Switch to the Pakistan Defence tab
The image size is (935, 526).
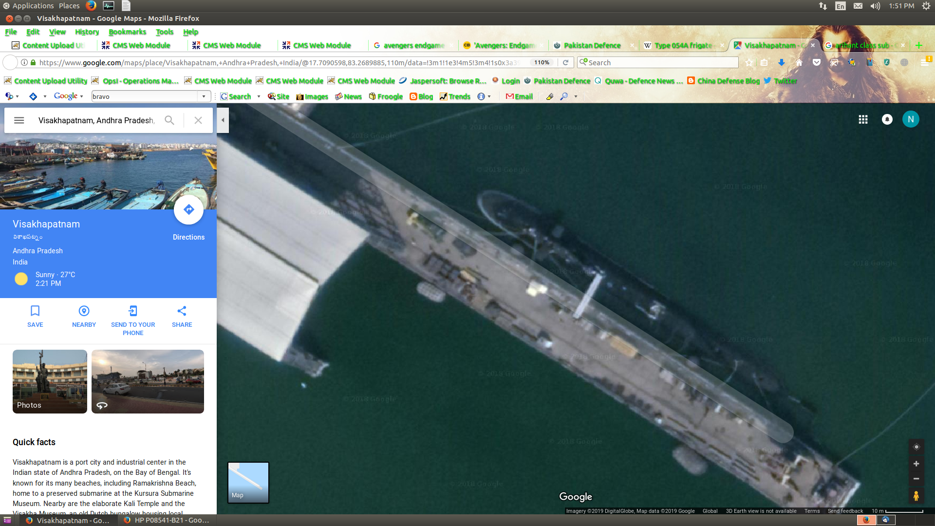592,45
